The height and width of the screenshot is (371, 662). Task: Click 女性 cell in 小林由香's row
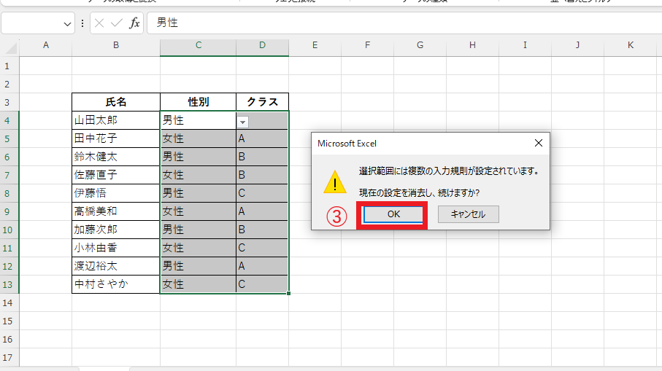pyautogui.click(x=199, y=248)
